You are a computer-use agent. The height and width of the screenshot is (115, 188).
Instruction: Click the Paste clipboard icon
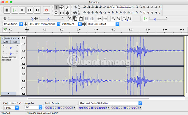point(81,19)
